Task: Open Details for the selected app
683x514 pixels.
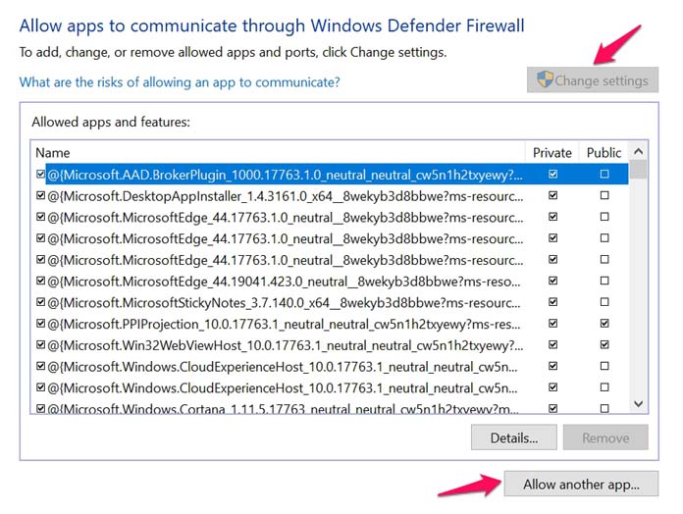Action: (514, 437)
